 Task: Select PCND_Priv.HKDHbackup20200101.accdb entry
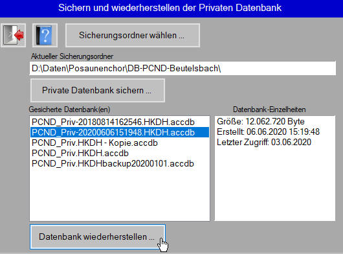(x=120, y=163)
